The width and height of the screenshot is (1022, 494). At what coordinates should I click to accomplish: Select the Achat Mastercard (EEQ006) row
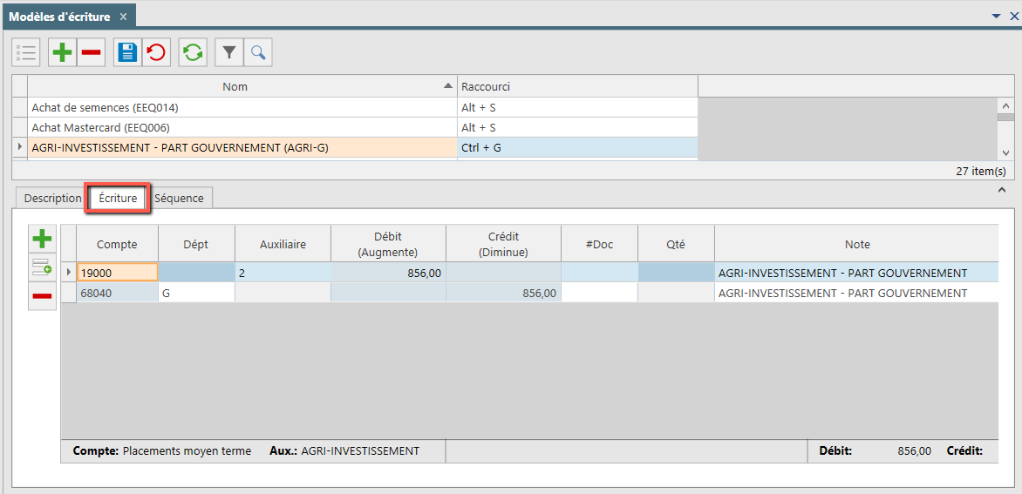[242, 127]
